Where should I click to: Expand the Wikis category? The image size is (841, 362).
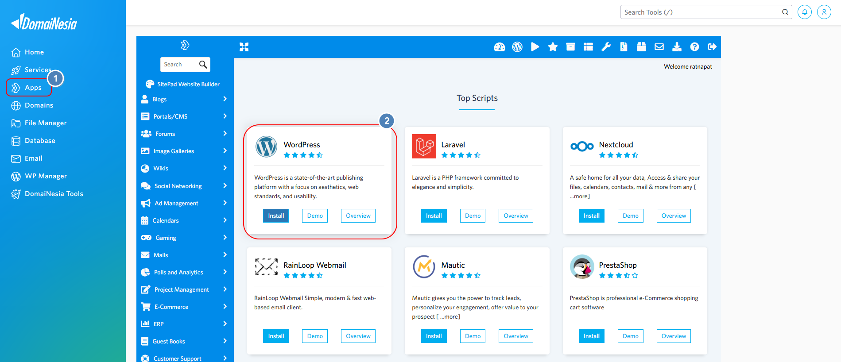coord(185,168)
